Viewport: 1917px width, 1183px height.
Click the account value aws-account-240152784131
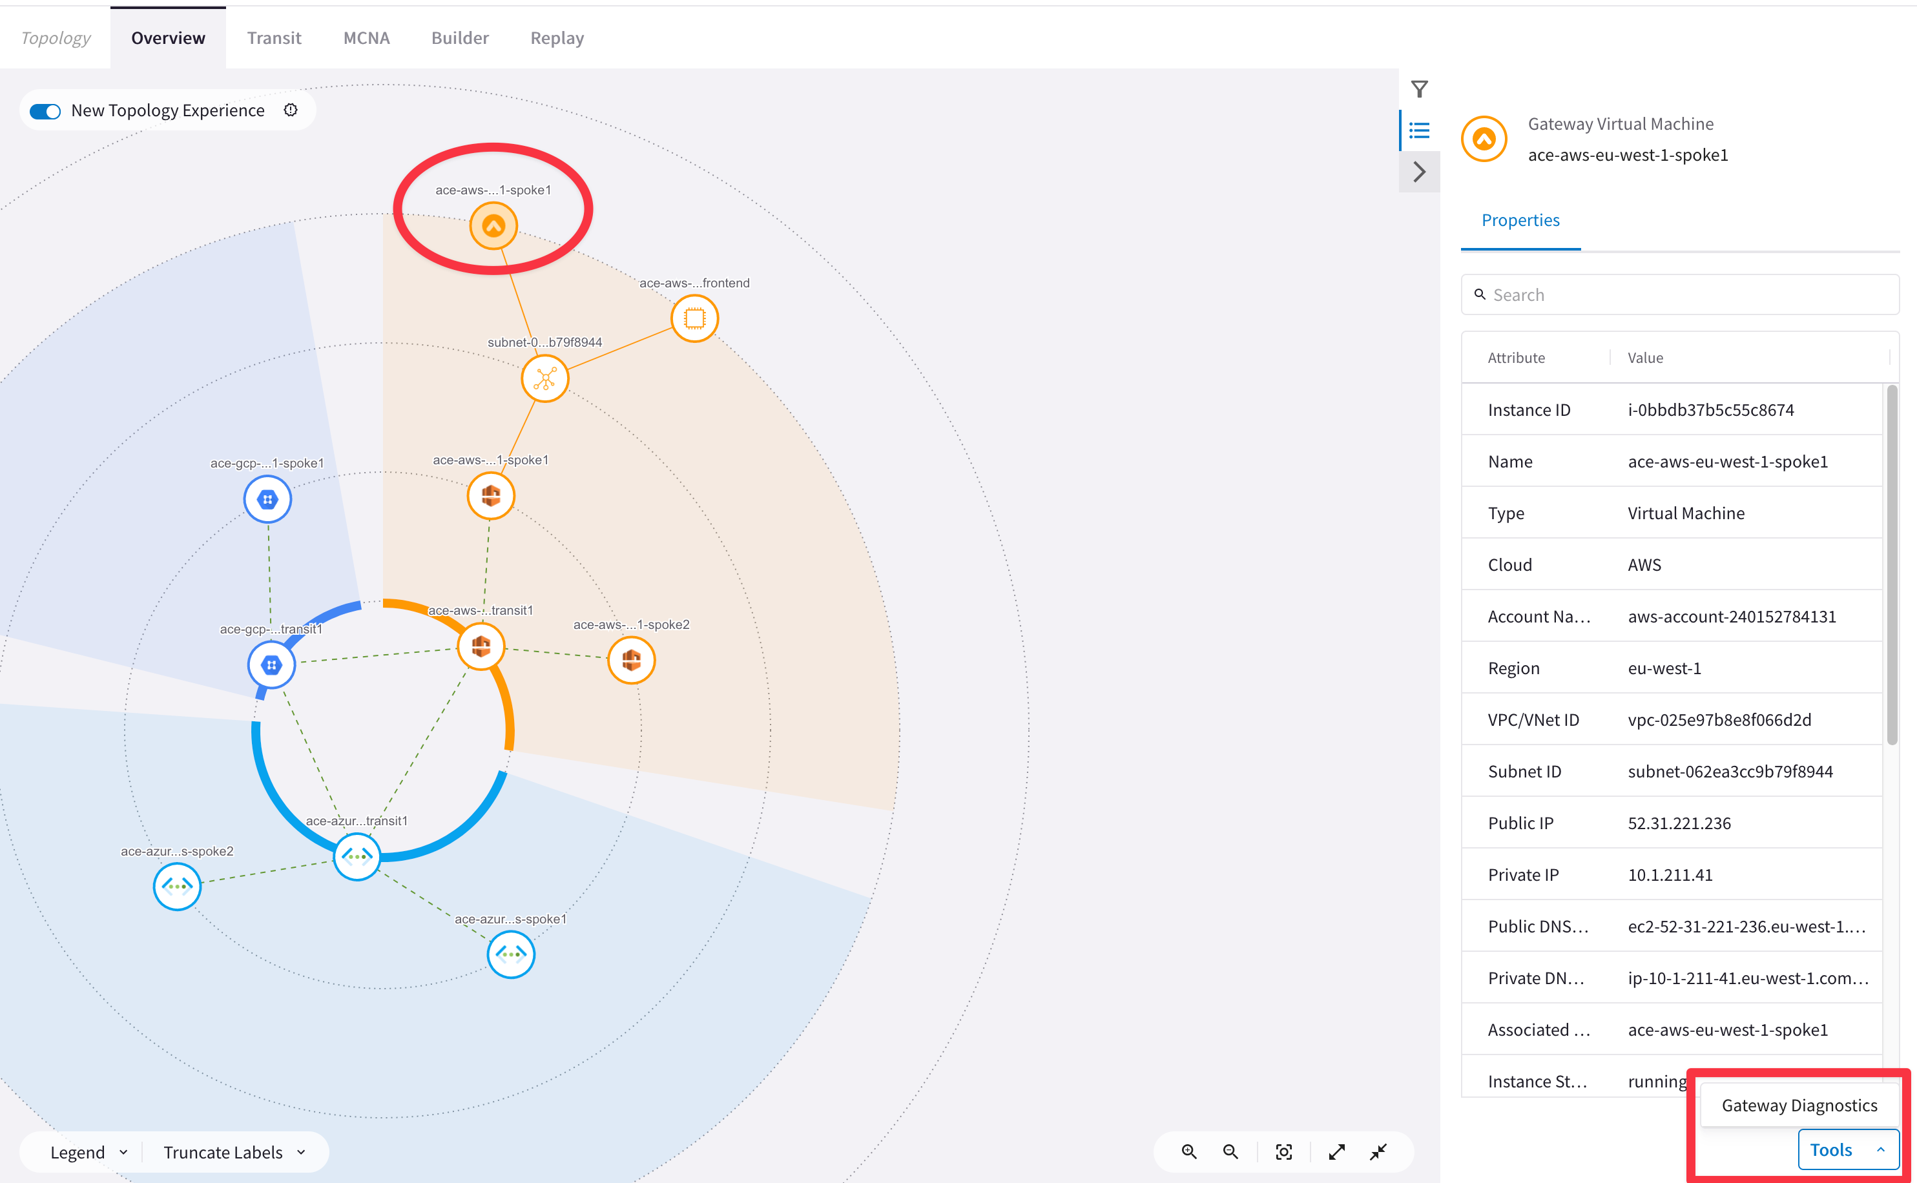point(1732,617)
